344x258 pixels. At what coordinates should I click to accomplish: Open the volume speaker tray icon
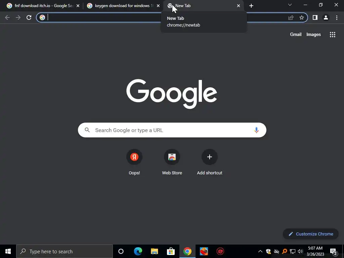pyautogui.click(x=300, y=251)
